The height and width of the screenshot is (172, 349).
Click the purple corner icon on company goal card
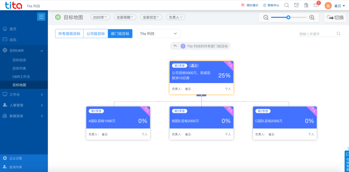(x=230, y=65)
